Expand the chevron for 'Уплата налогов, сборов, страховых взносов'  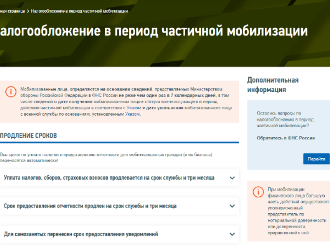pos(232,178)
